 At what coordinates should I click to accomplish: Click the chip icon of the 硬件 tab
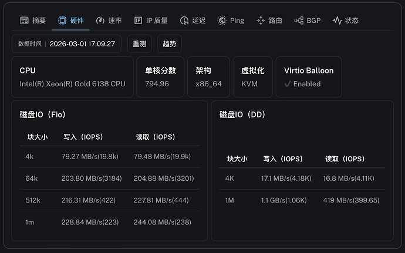pos(62,21)
